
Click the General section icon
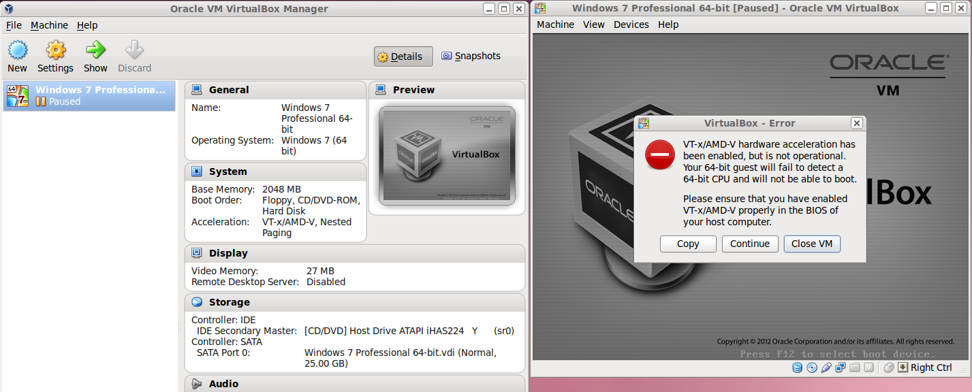coord(197,90)
